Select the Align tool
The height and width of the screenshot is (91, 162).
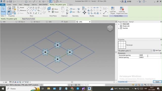point(84,8)
